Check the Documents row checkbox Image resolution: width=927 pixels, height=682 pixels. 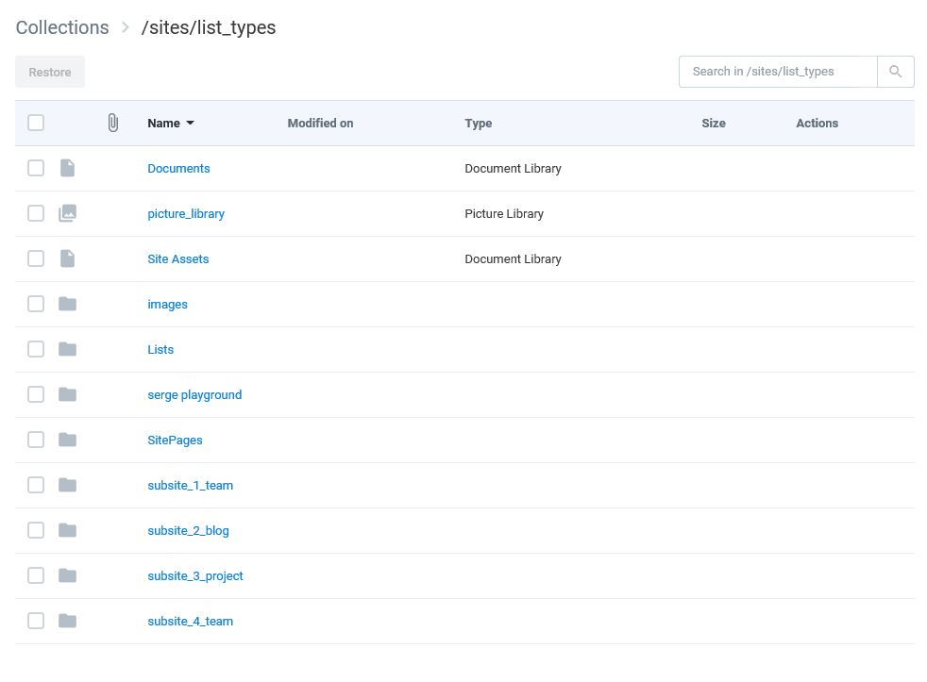pyautogui.click(x=36, y=169)
